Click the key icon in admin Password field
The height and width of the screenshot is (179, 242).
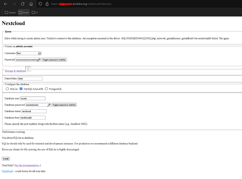point(39,60)
